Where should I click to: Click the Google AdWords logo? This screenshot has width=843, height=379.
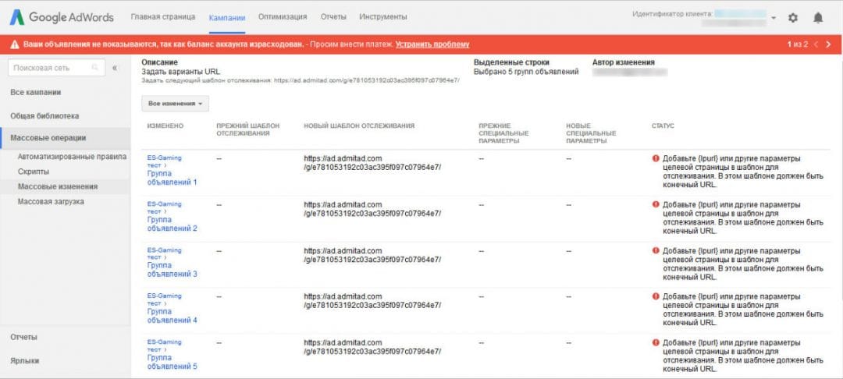coord(62,17)
